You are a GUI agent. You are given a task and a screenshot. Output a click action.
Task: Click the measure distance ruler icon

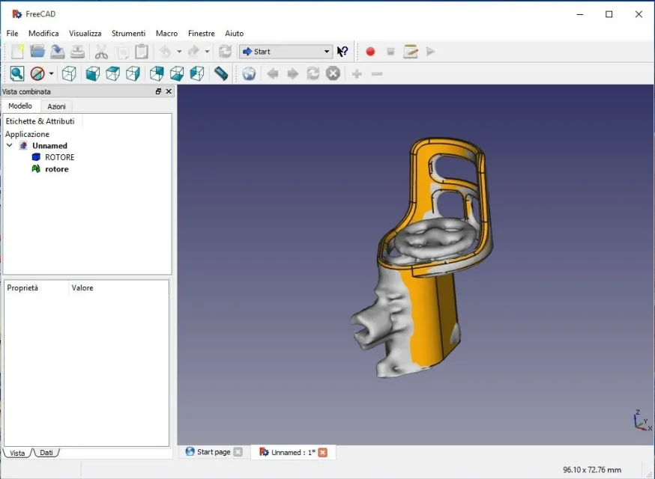pyautogui.click(x=221, y=73)
